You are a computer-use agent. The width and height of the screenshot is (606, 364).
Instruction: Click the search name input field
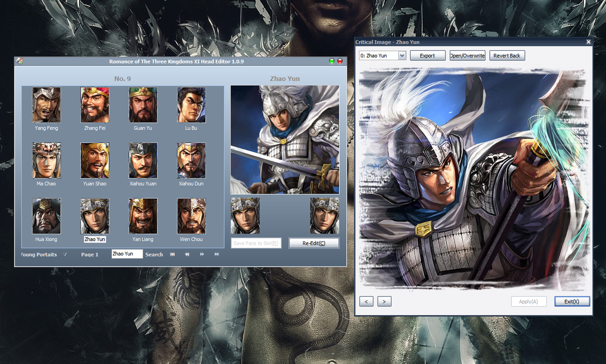point(127,254)
